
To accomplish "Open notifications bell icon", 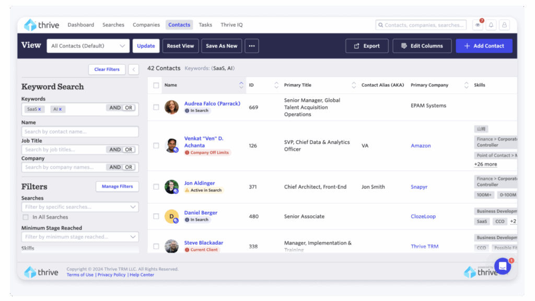I will point(491,25).
